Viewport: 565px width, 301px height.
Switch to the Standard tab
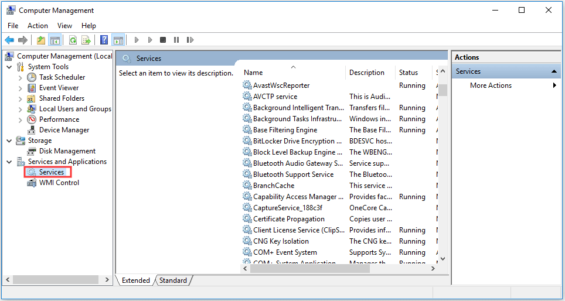click(x=173, y=281)
